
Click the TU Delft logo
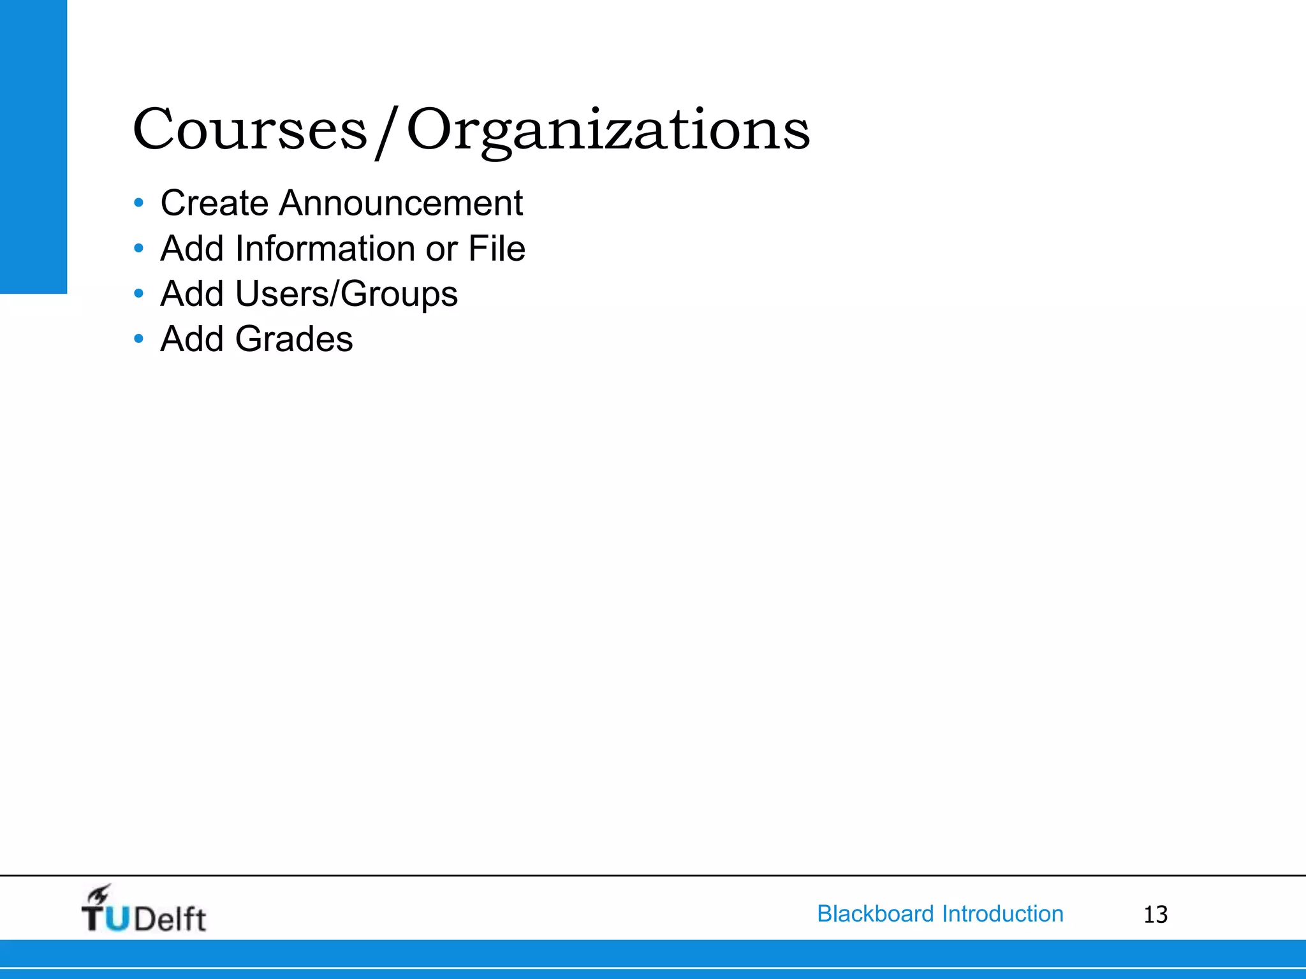point(143,909)
